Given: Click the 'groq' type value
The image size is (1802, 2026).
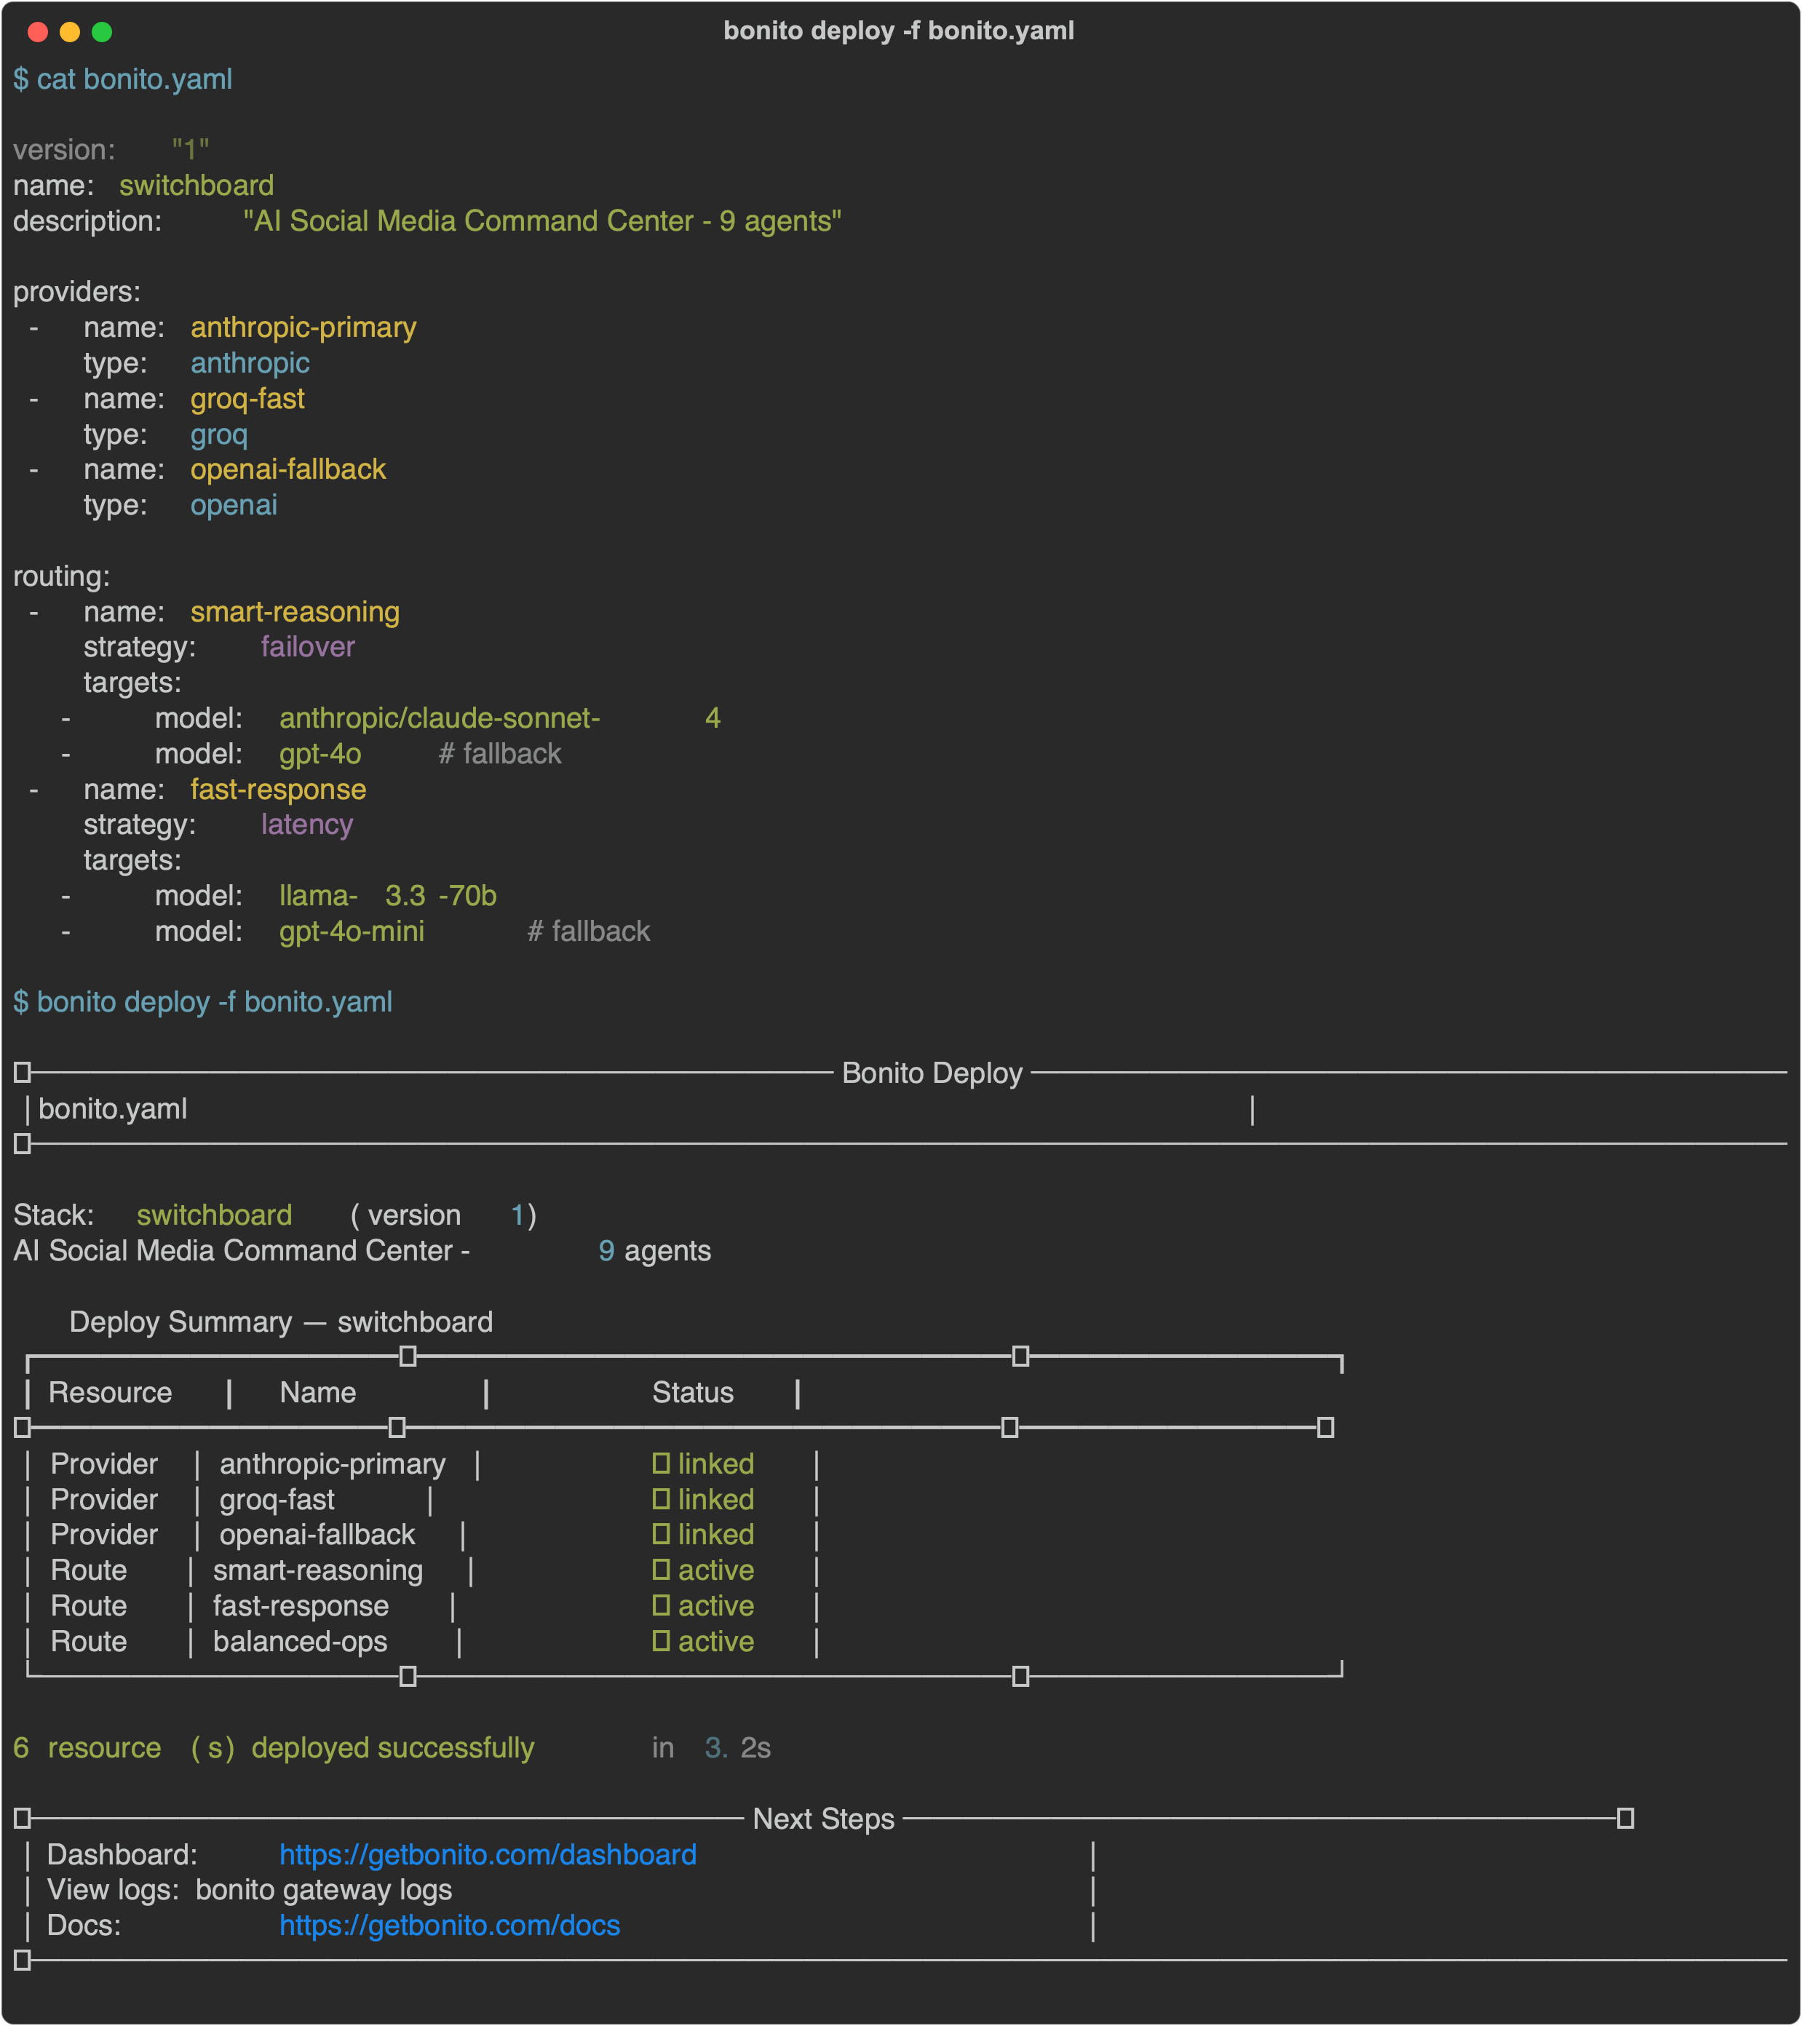Looking at the screenshot, I should click(219, 435).
